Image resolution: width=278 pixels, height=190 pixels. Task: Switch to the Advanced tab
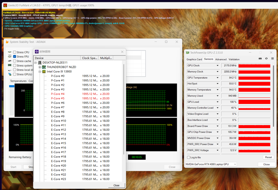point(221,59)
